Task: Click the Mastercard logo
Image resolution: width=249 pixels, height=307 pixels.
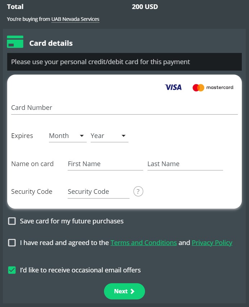Action: pos(213,88)
